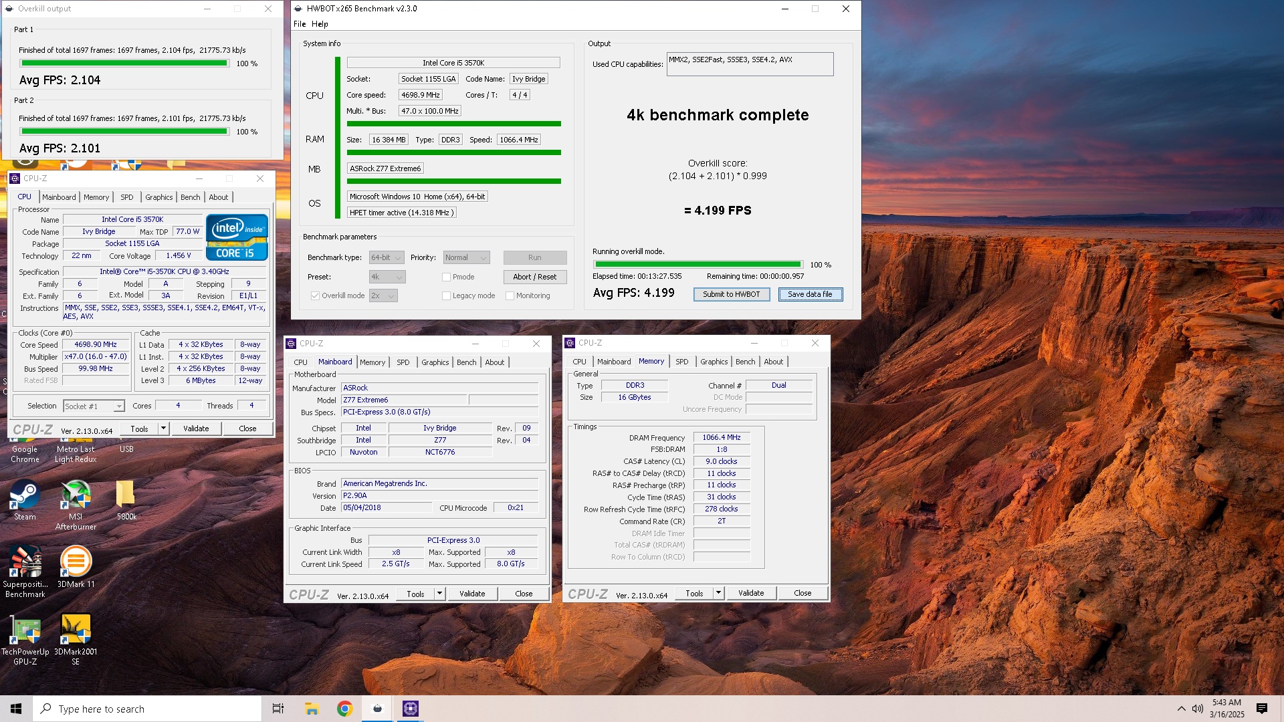Click taskbar search magnifier icon
The height and width of the screenshot is (722, 1284).
45,709
